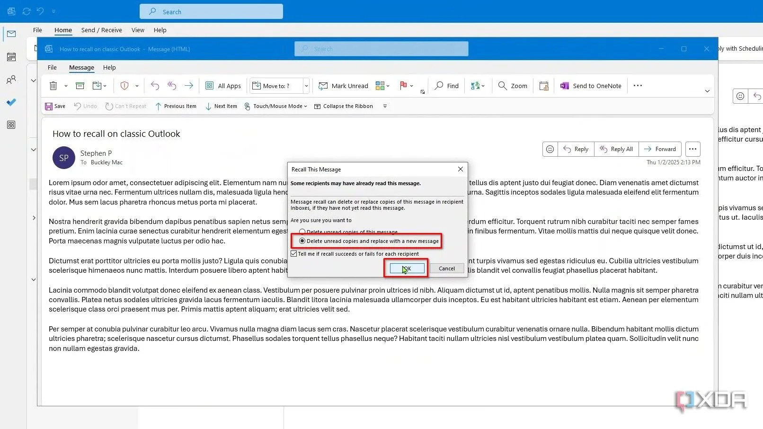Open Help tab in main Outlook window
Viewport: 763px width, 429px height.
(160, 30)
